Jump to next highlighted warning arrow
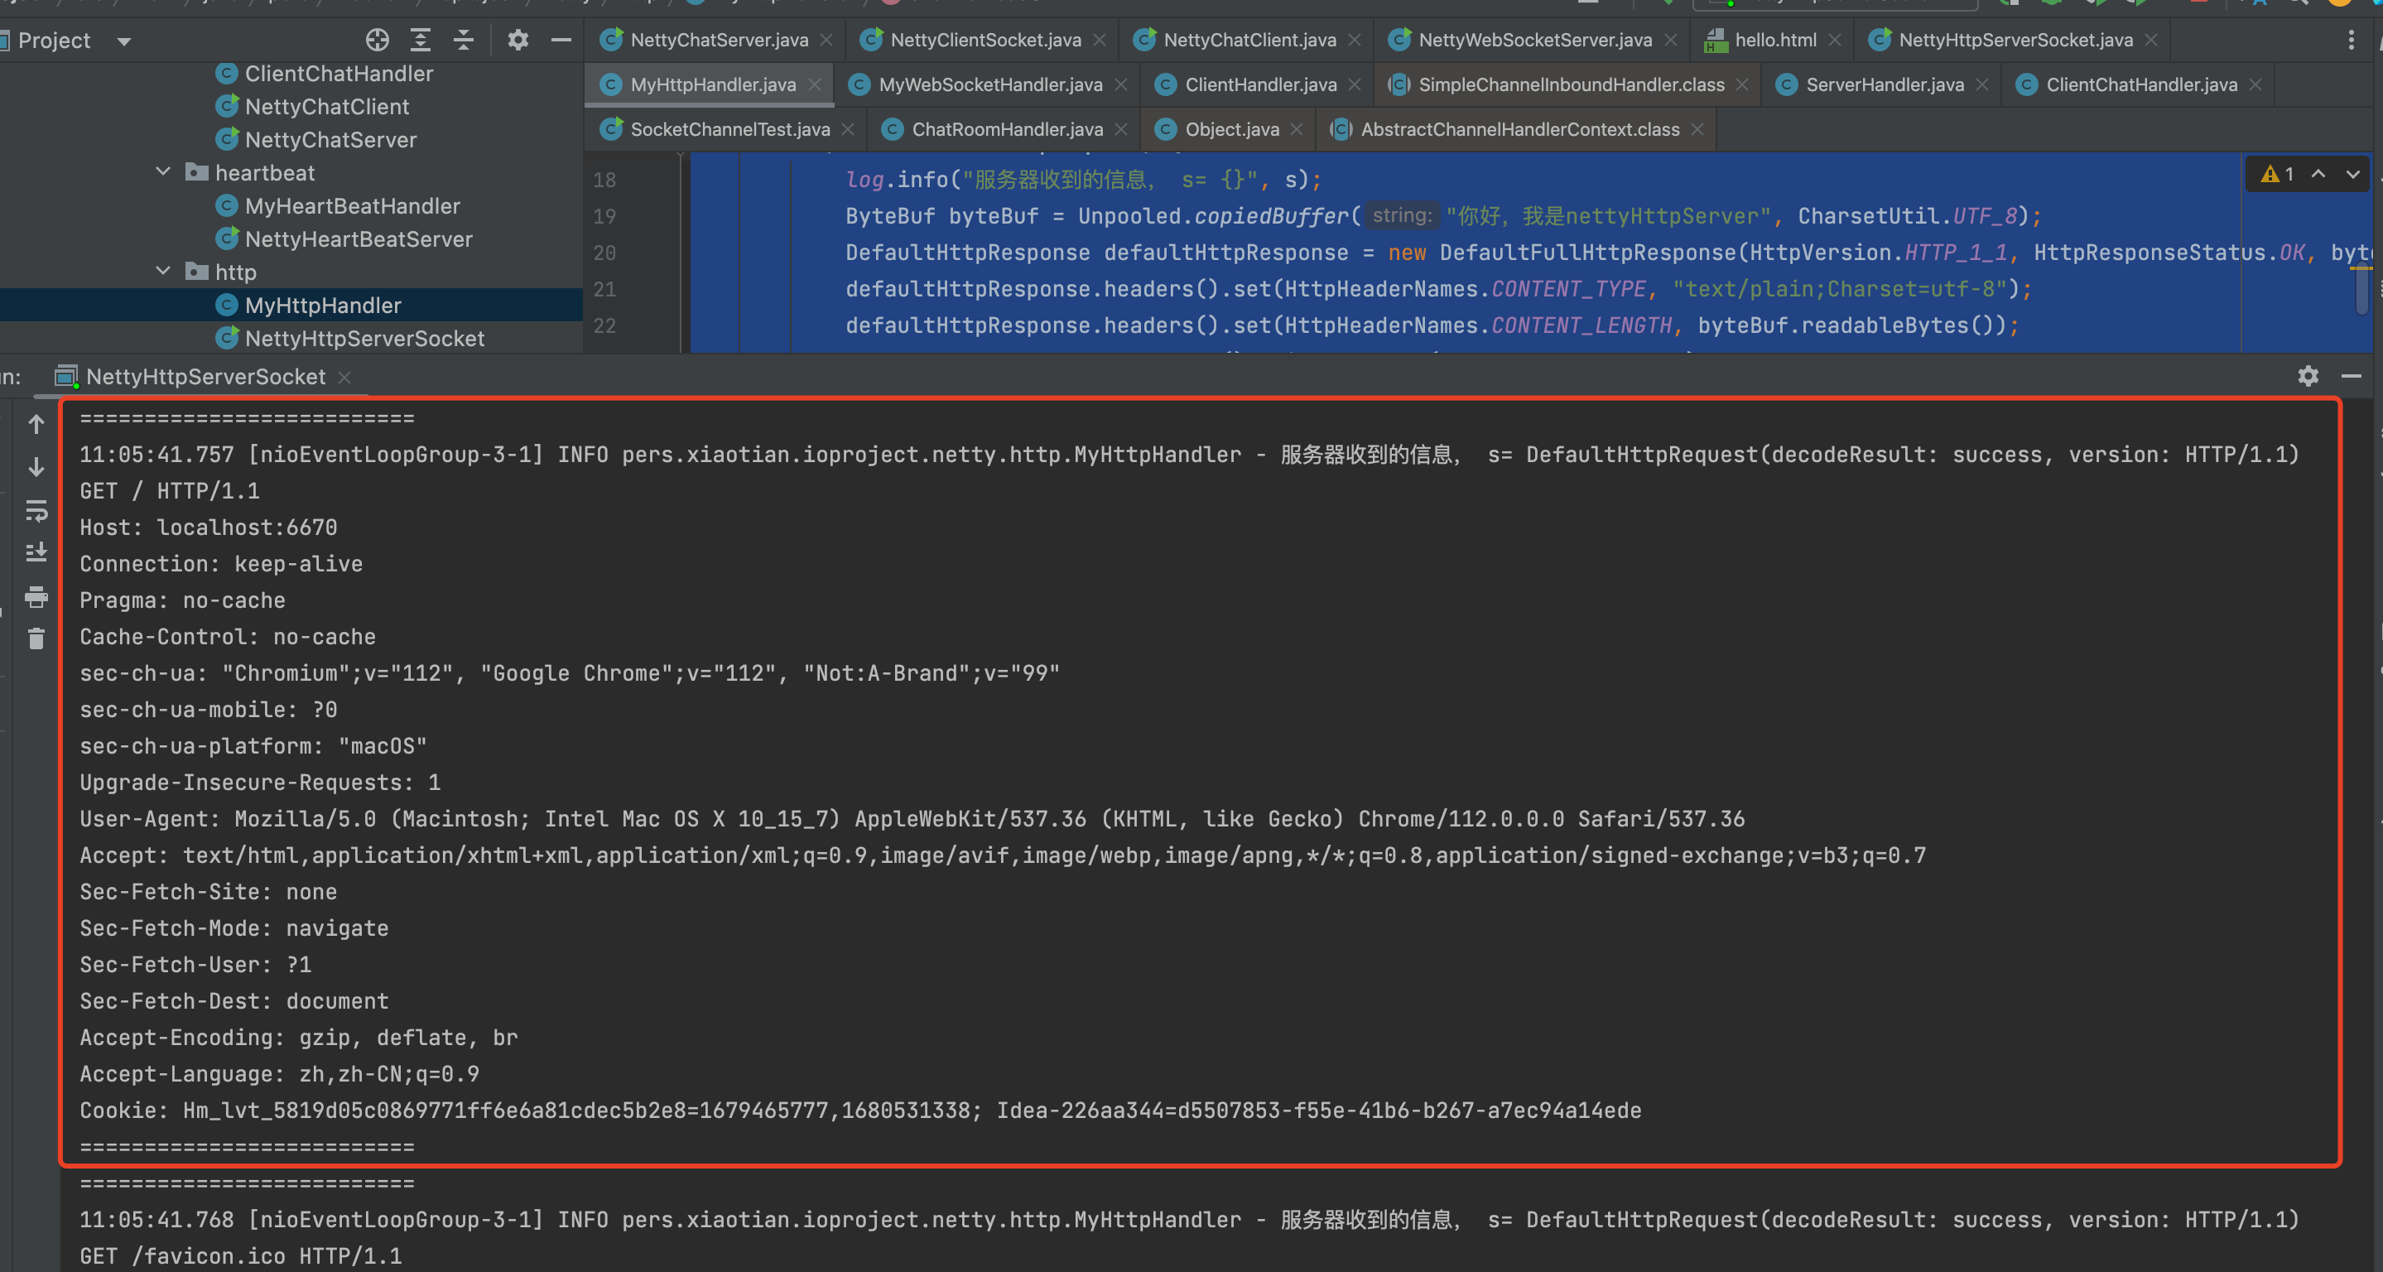The image size is (2383, 1272). click(2352, 174)
